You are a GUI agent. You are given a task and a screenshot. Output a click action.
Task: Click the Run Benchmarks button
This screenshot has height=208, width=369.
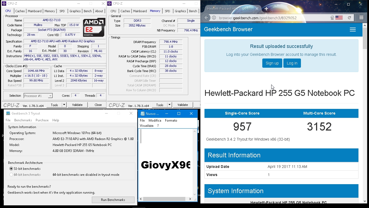click(113, 200)
